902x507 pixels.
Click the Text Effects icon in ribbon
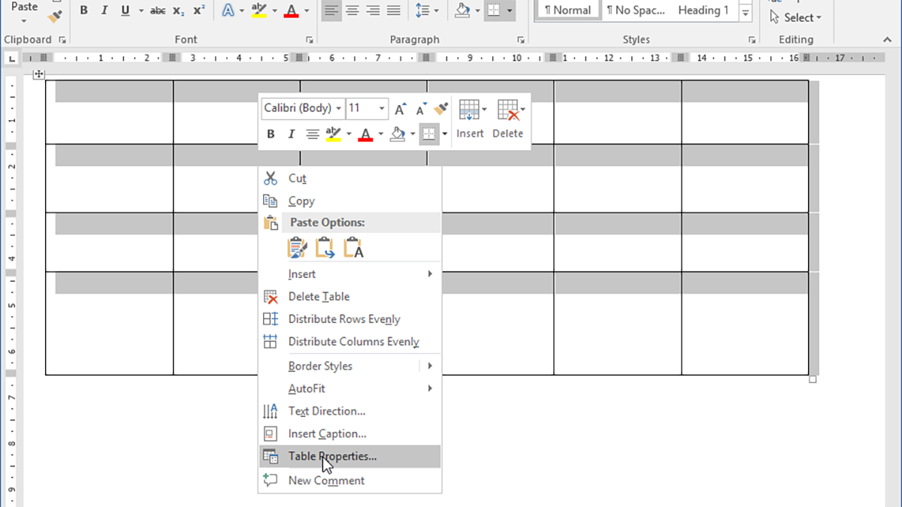(x=228, y=11)
